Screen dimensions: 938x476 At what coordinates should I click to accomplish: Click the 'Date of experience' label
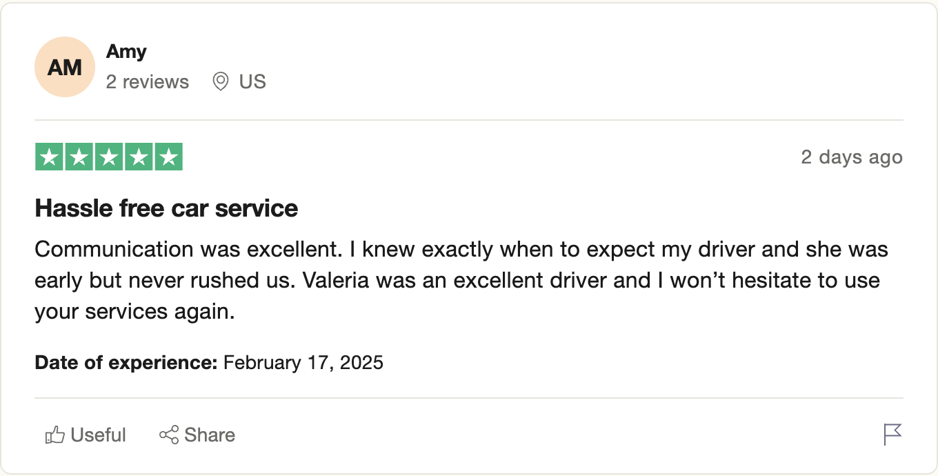(126, 362)
